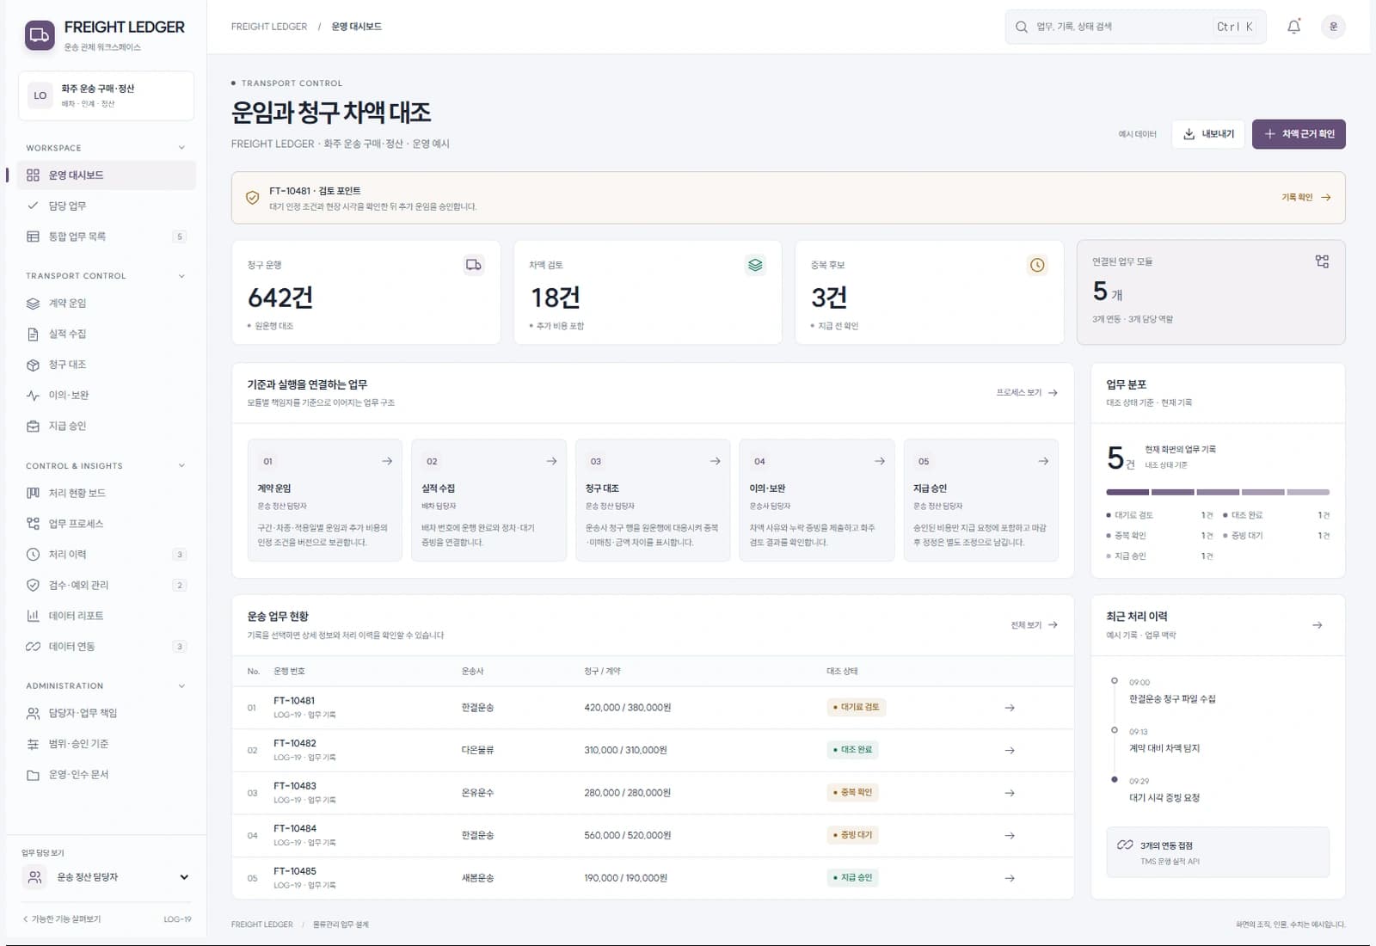This screenshot has width=1376, height=946.
Task: Open the arrow on 실적 수집 step card
Action: [551, 461]
